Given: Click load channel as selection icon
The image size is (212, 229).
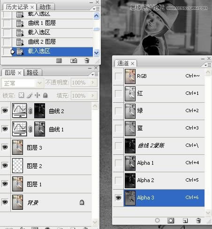Looking at the screenshot, I should pos(157,221).
